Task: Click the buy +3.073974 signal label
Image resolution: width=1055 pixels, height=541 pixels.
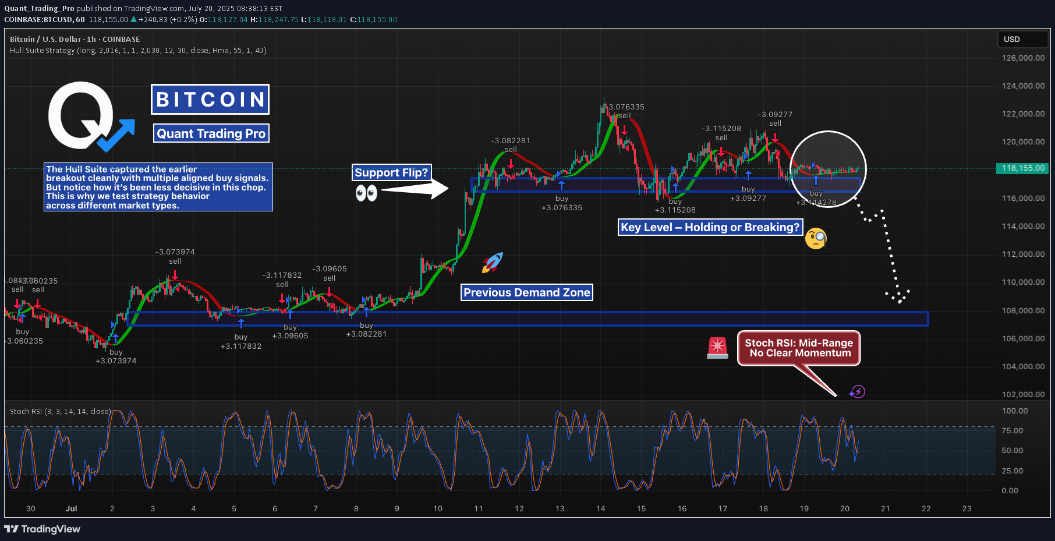Action: 116,356
